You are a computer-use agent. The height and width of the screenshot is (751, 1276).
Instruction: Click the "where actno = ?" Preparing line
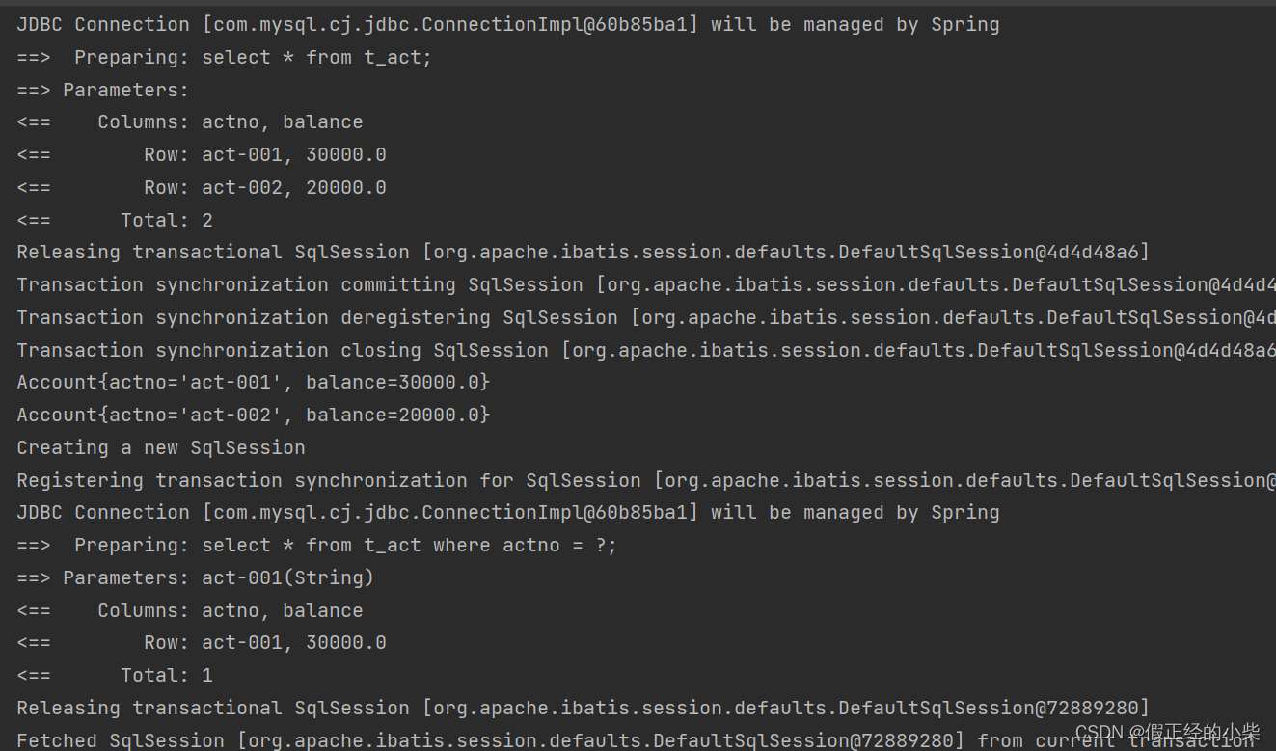pos(316,546)
